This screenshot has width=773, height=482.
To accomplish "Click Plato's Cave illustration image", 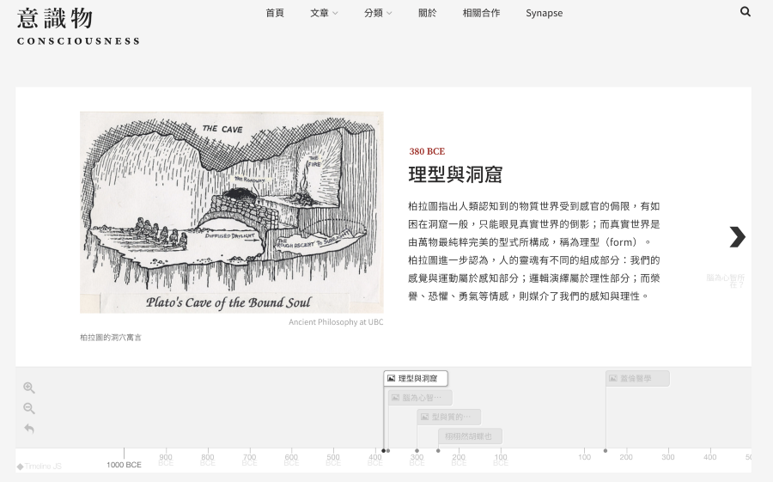I will (x=232, y=212).
